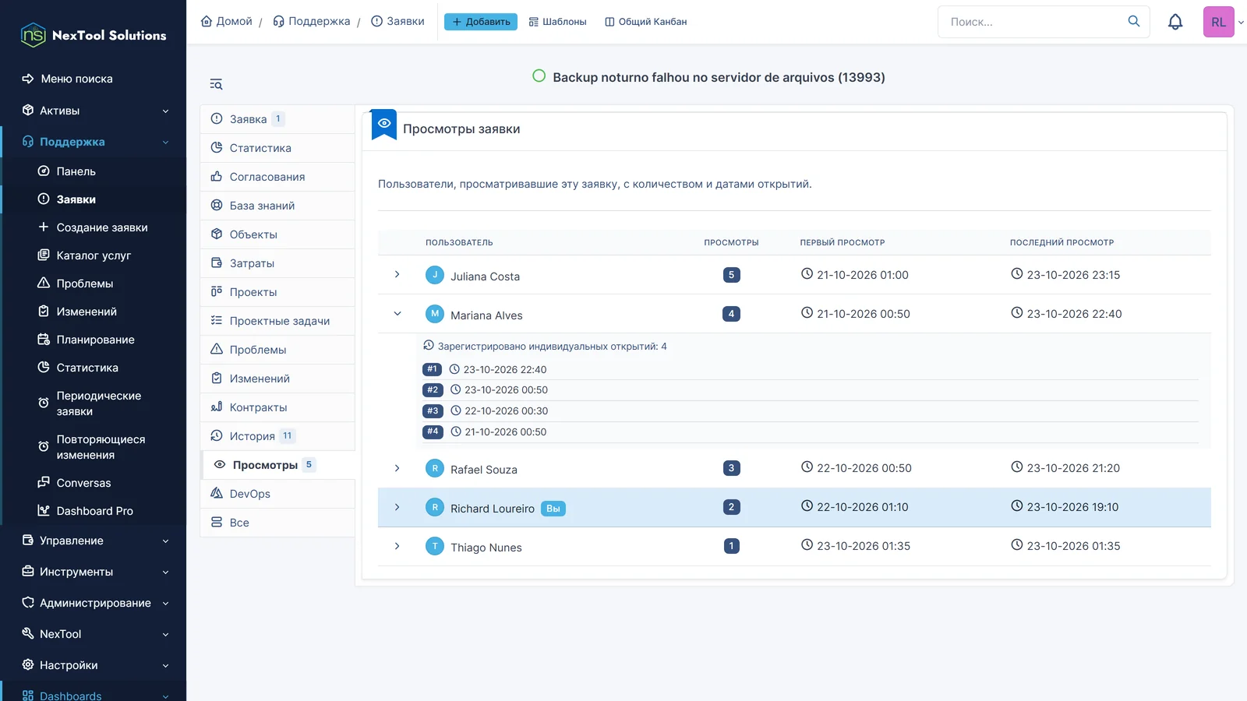Viewport: 1247px width, 701px height.
Task: Open Общий Канбан board
Action: (646, 22)
